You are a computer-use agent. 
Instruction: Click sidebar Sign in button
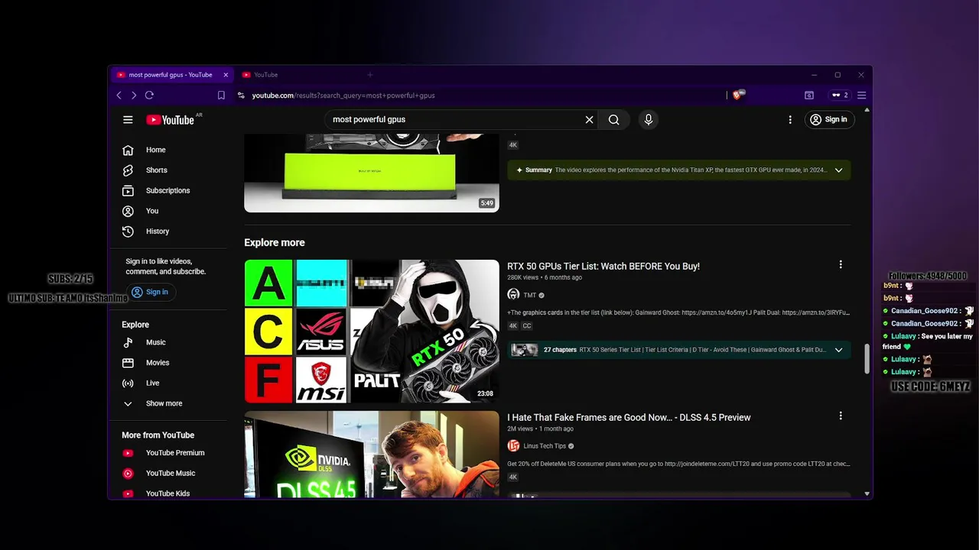(x=151, y=292)
